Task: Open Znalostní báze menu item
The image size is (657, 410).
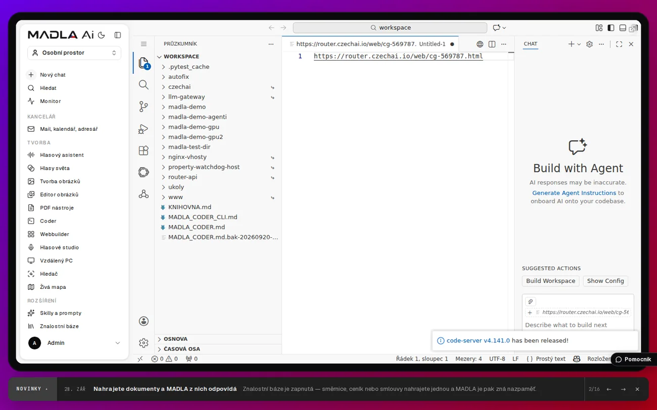Action: coord(74,326)
